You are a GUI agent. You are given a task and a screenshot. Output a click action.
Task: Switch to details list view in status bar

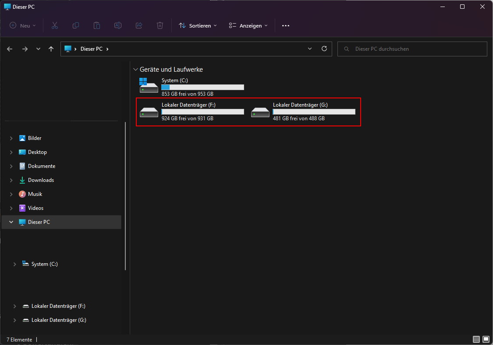click(x=476, y=339)
